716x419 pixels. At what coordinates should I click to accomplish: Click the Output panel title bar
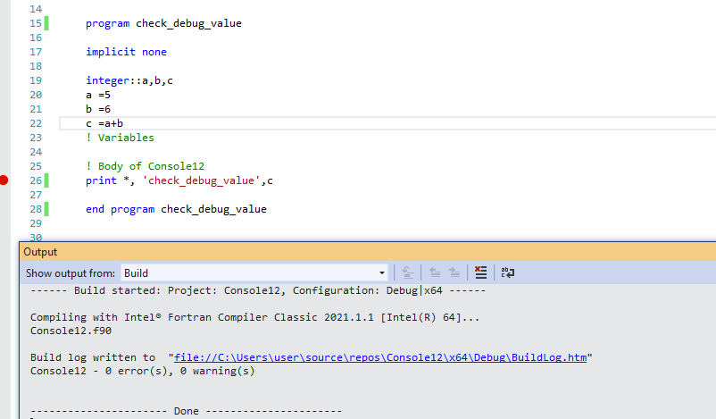(368, 252)
